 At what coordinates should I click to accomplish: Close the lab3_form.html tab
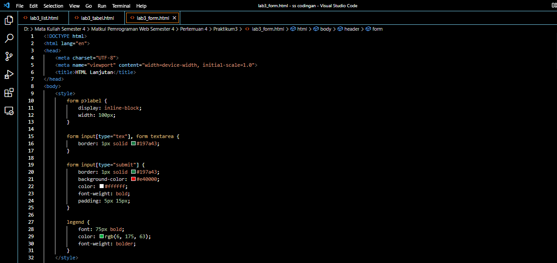pyautogui.click(x=174, y=18)
